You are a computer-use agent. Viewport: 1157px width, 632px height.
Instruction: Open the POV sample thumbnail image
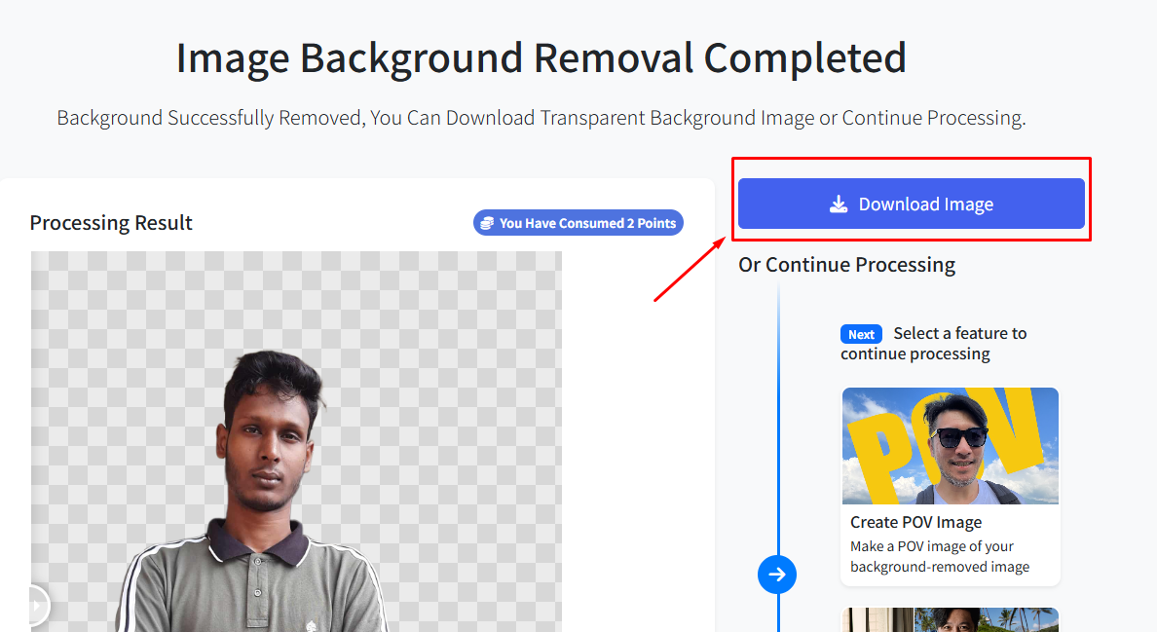(x=950, y=444)
